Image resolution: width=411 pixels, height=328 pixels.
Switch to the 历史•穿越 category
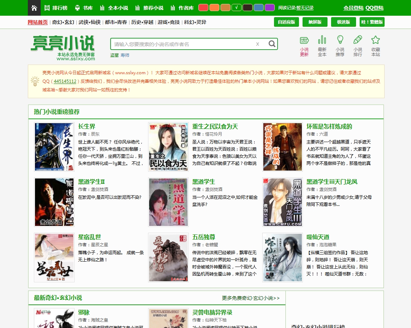click(x=142, y=22)
